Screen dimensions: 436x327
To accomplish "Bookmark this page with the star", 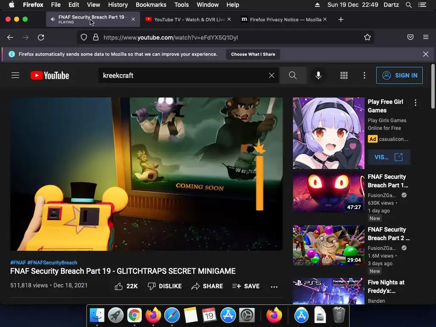I will coord(367,37).
